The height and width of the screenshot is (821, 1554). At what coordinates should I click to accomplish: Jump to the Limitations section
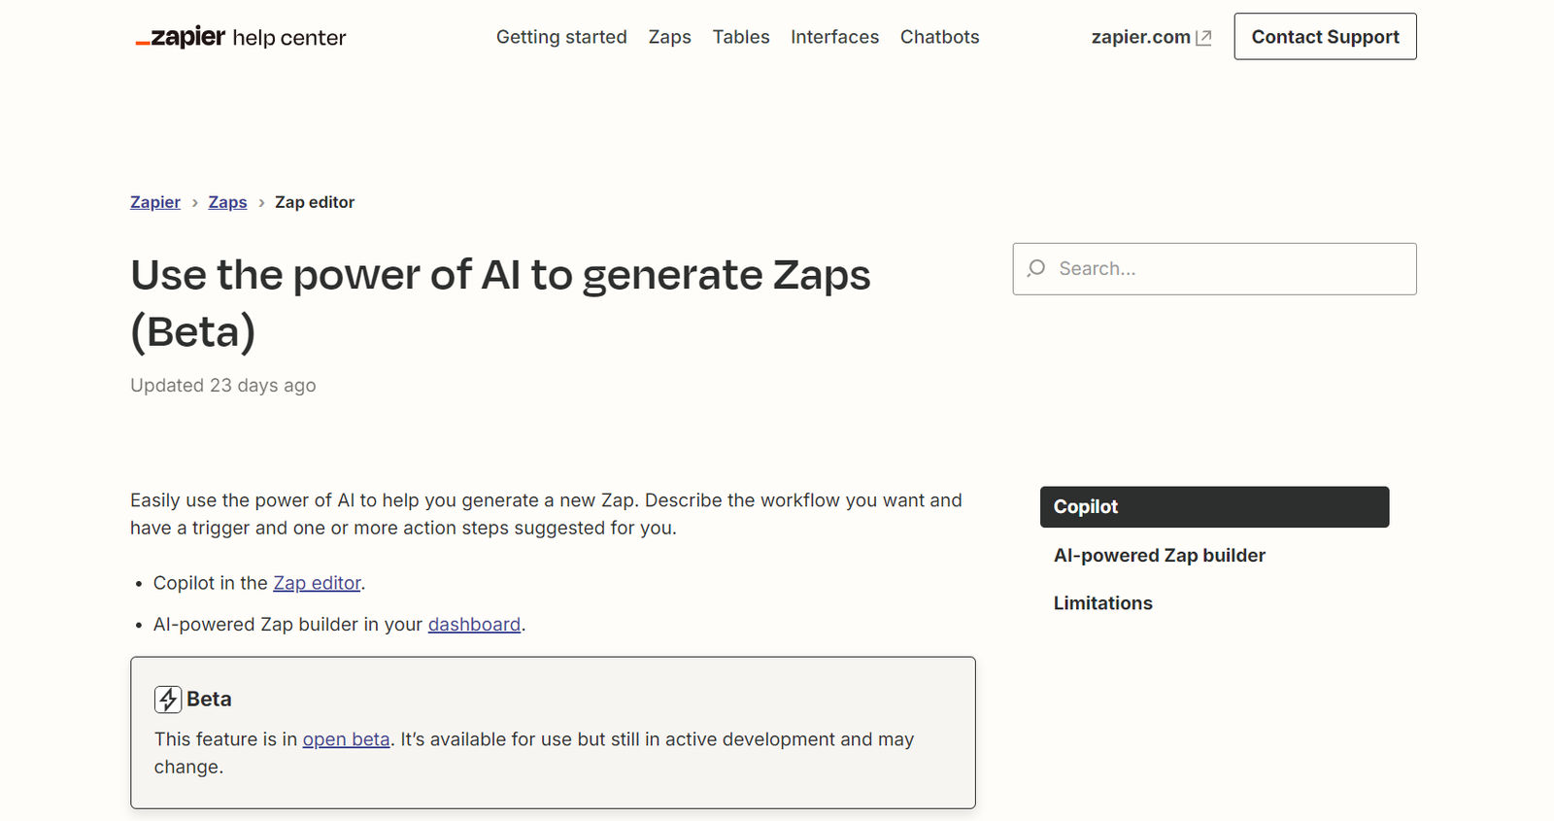pyautogui.click(x=1103, y=603)
